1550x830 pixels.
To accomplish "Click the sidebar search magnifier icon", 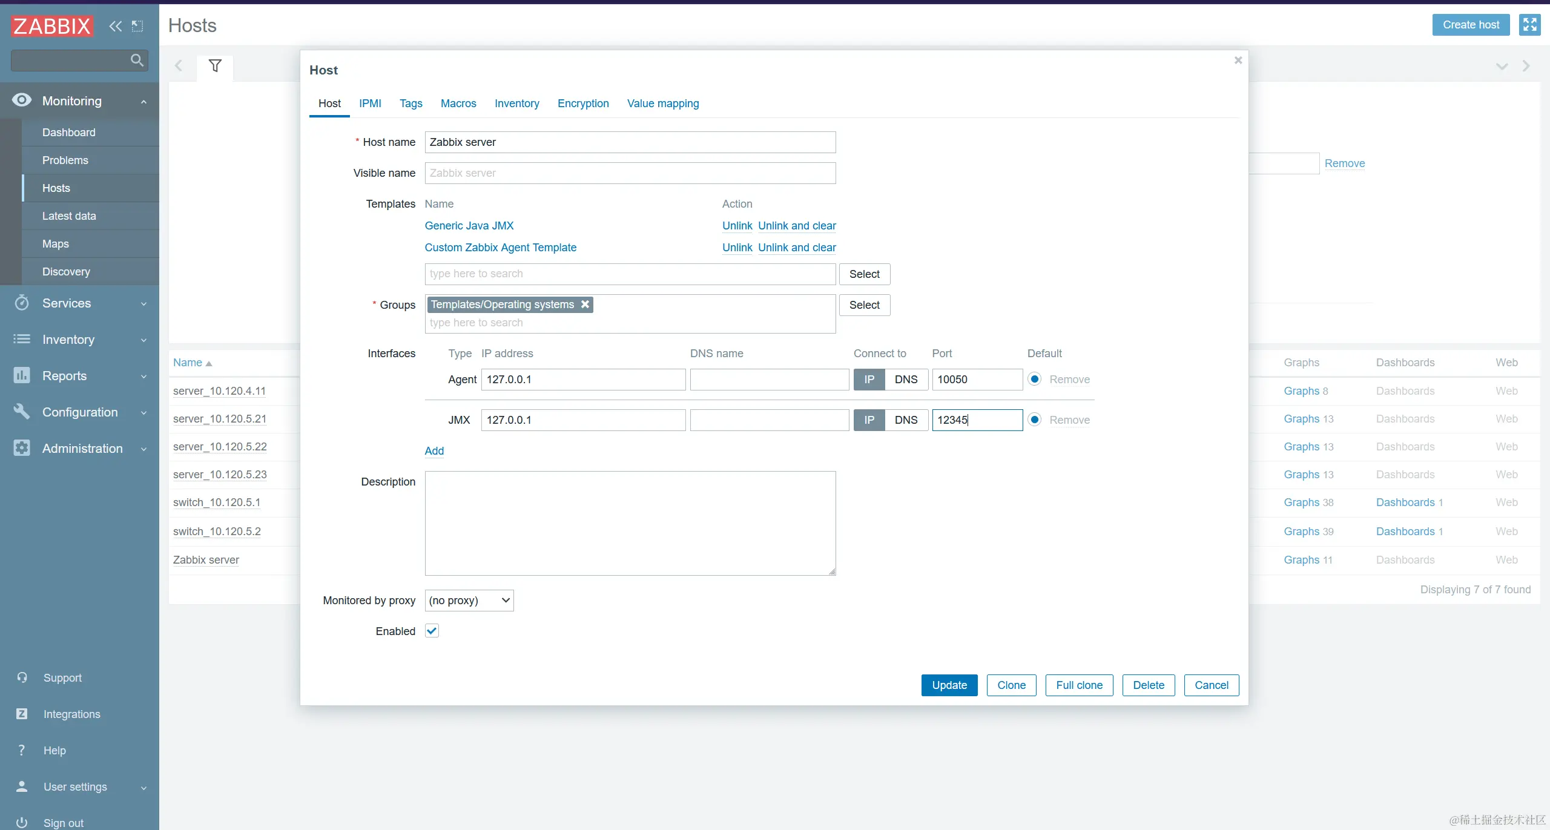I will [137, 61].
